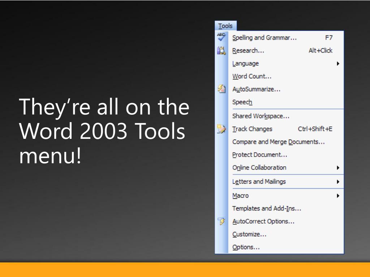This screenshot has width=370, height=277.
Task: Open the Shared Workspace menu entry
Action: [286, 116]
